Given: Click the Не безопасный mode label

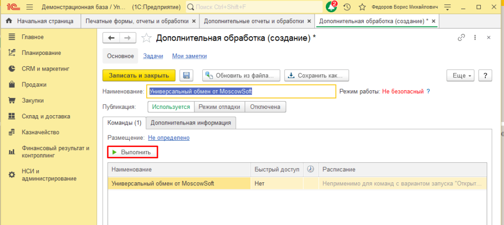Looking at the screenshot, I should (x=403, y=92).
